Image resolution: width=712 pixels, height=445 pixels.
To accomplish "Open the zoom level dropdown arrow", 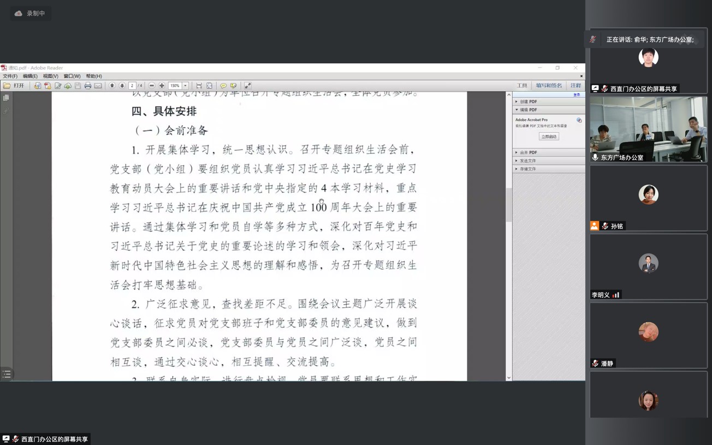I will 186,86.
